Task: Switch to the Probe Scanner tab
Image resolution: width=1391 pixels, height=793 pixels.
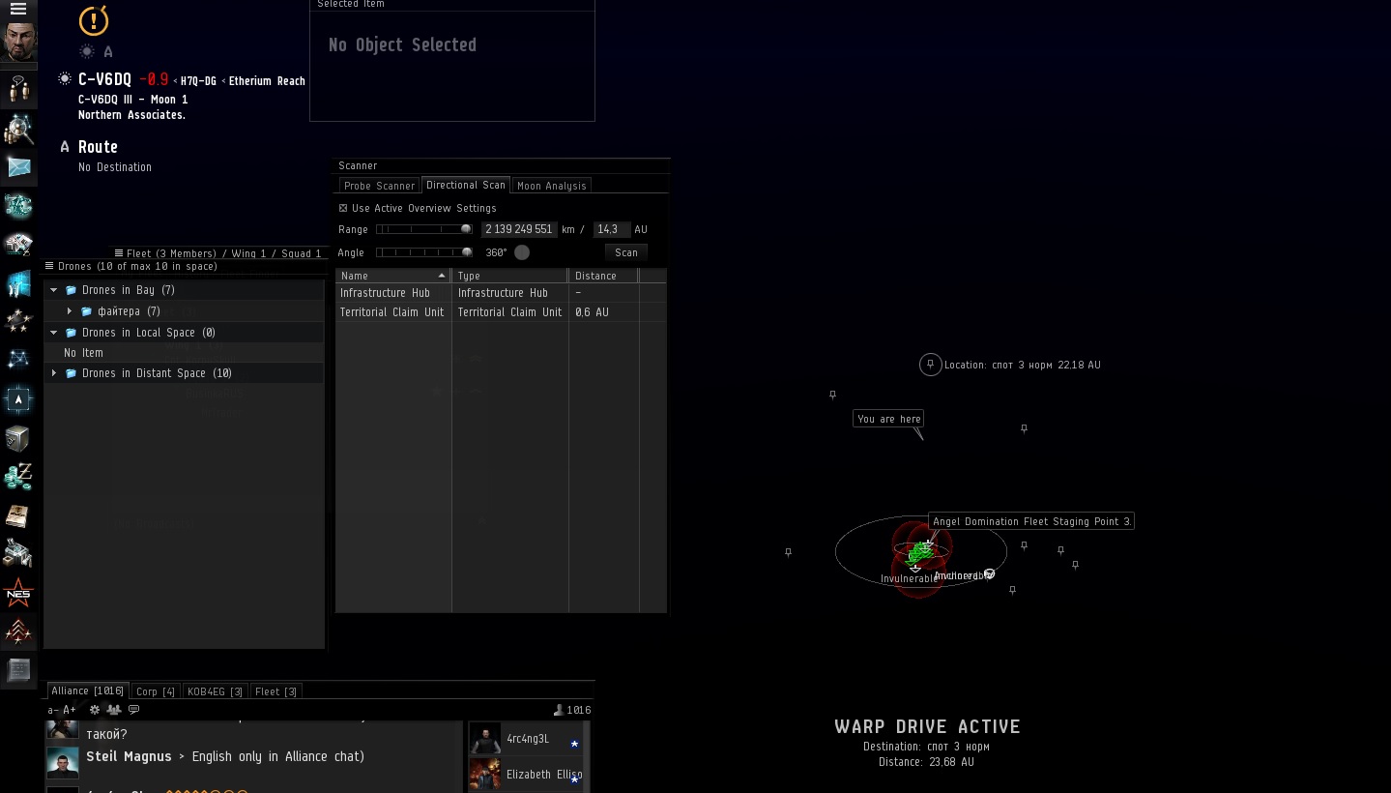Action: [379, 186]
